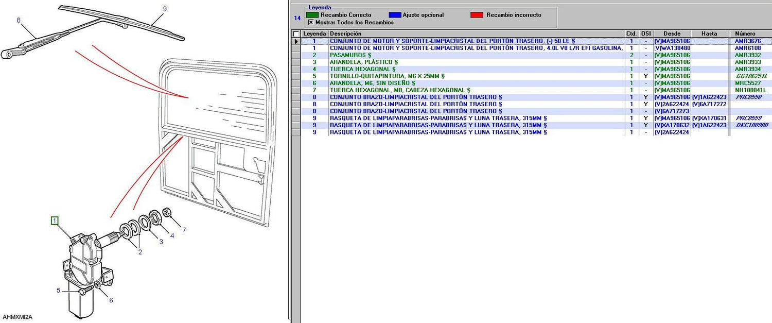Click callout 8 for the wiper arm

click(x=19, y=21)
